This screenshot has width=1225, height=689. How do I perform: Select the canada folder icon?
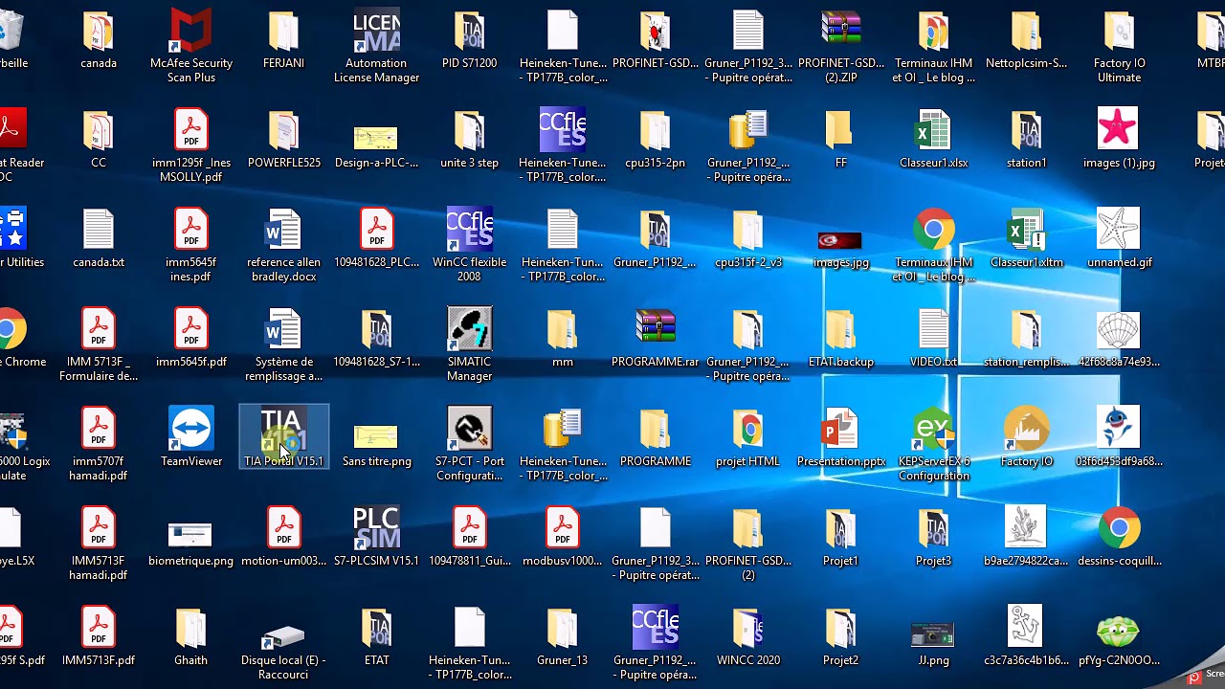point(99,38)
